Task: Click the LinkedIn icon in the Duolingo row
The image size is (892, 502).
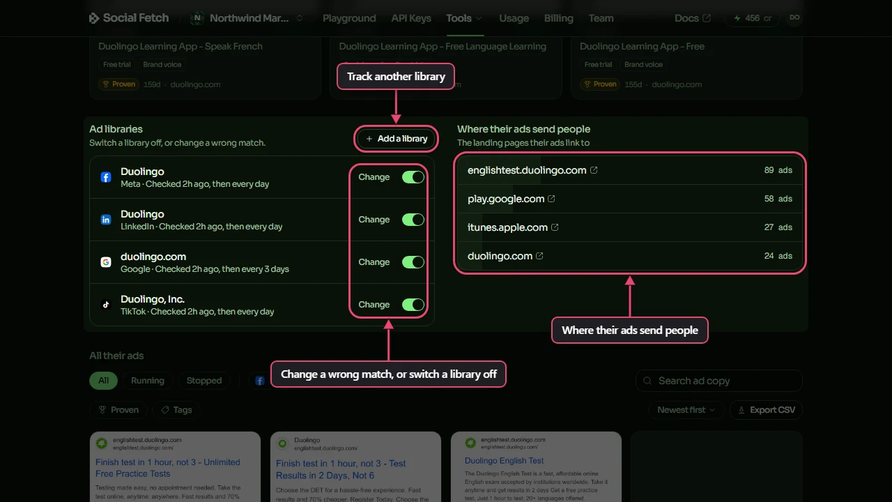Action: click(x=106, y=220)
